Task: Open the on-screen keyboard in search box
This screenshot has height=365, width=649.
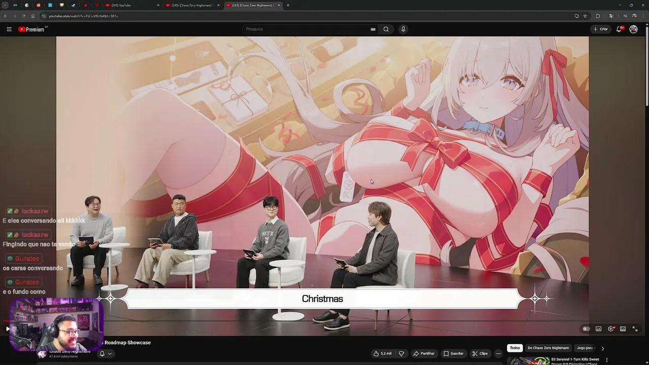Action: coord(373,29)
